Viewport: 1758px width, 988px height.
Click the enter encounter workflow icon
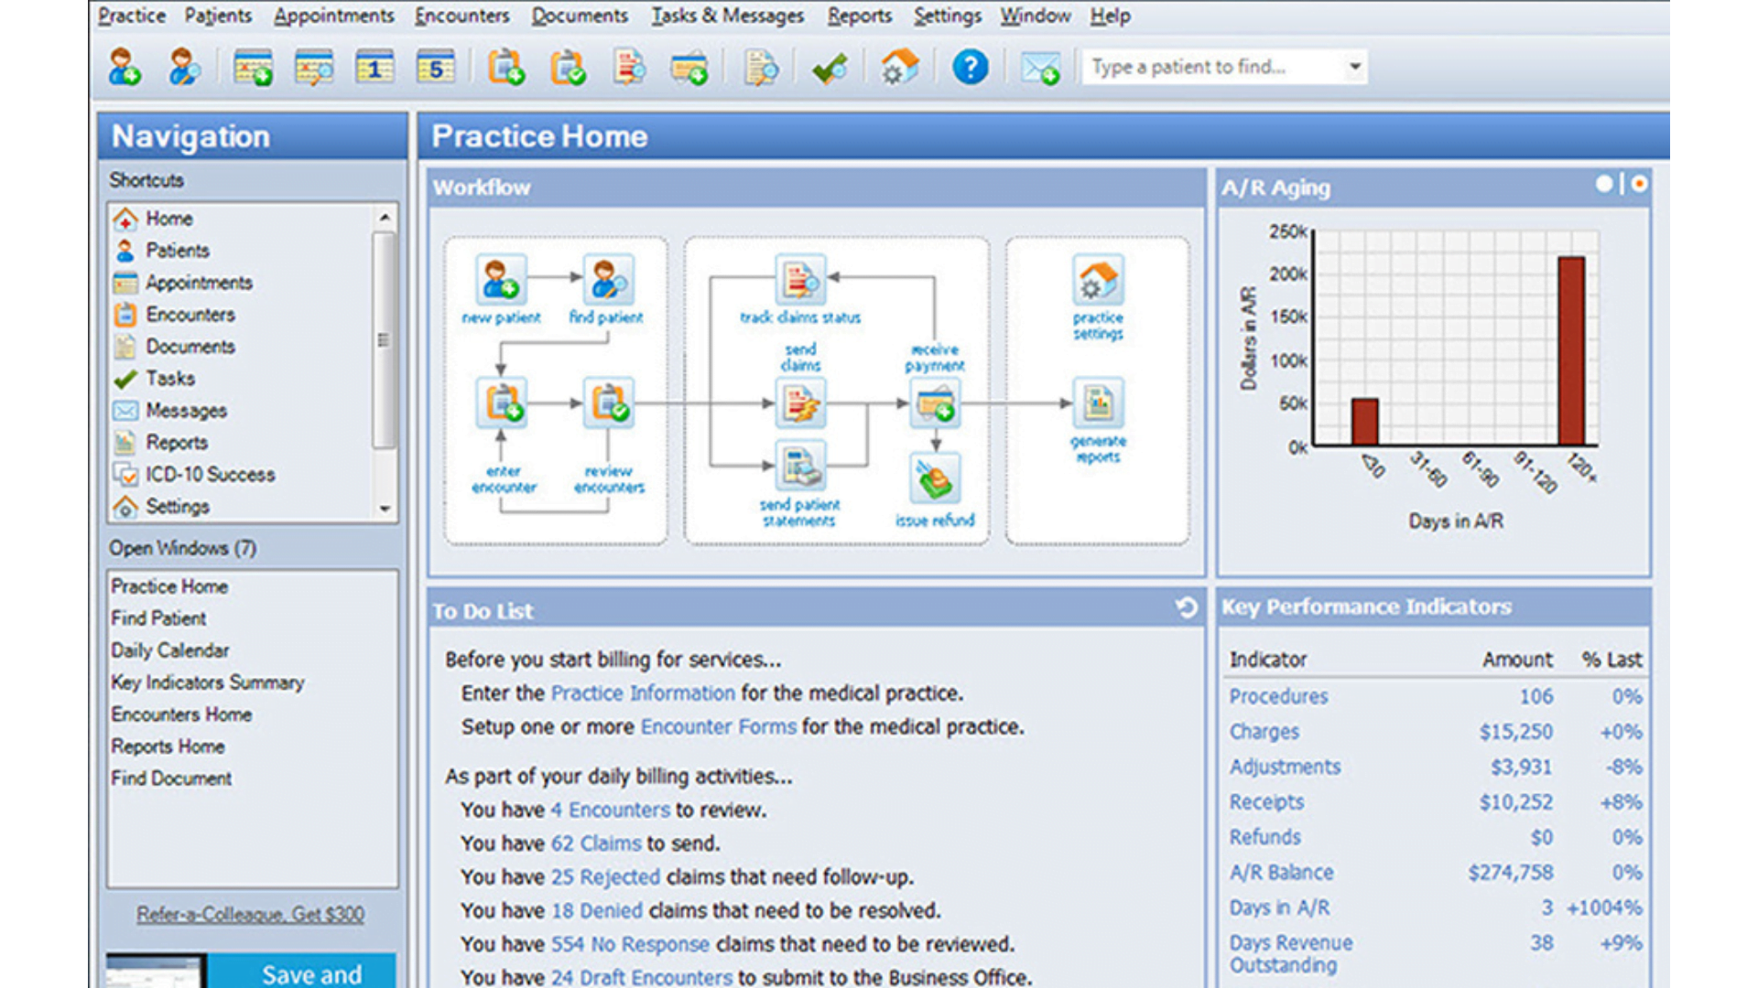click(502, 403)
